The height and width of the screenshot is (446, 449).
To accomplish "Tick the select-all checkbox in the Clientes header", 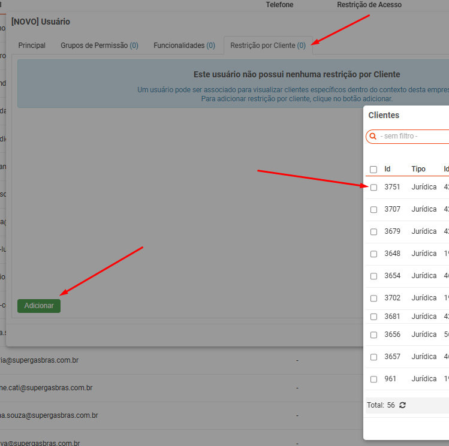I will pyautogui.click(x=373, y=170).
